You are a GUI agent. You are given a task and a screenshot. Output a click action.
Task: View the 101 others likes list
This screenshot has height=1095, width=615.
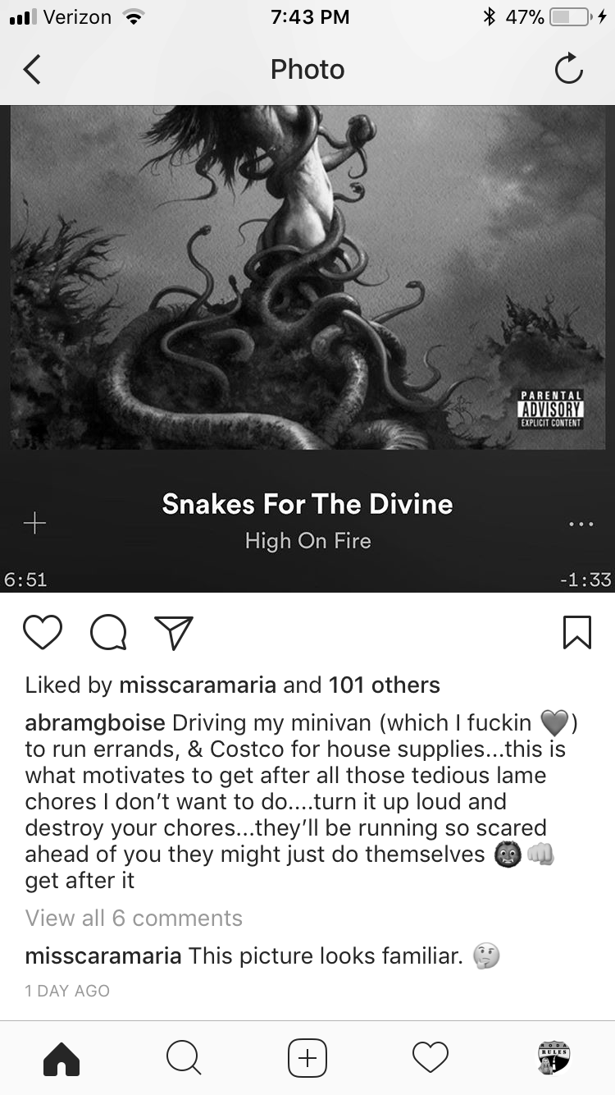coord(385,685)
